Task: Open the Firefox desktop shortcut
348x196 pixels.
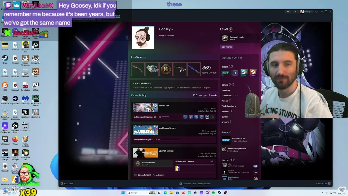Action: coord(15,140)
